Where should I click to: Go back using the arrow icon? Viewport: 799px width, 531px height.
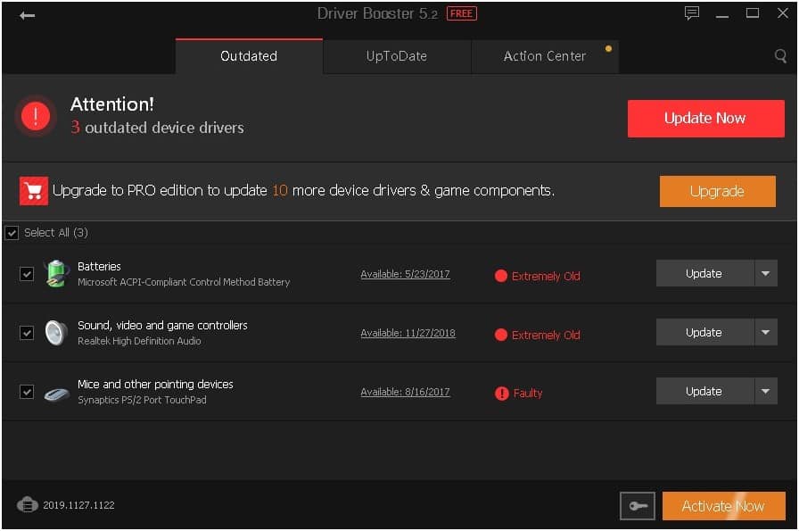(x=27, y=15)
